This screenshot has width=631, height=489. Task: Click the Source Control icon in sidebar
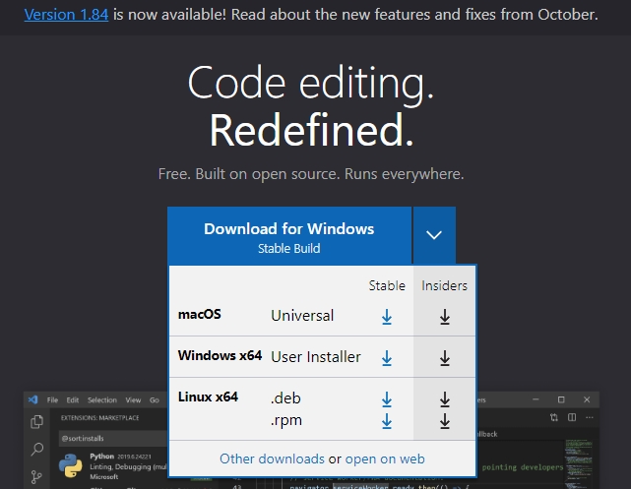[36, 477]
